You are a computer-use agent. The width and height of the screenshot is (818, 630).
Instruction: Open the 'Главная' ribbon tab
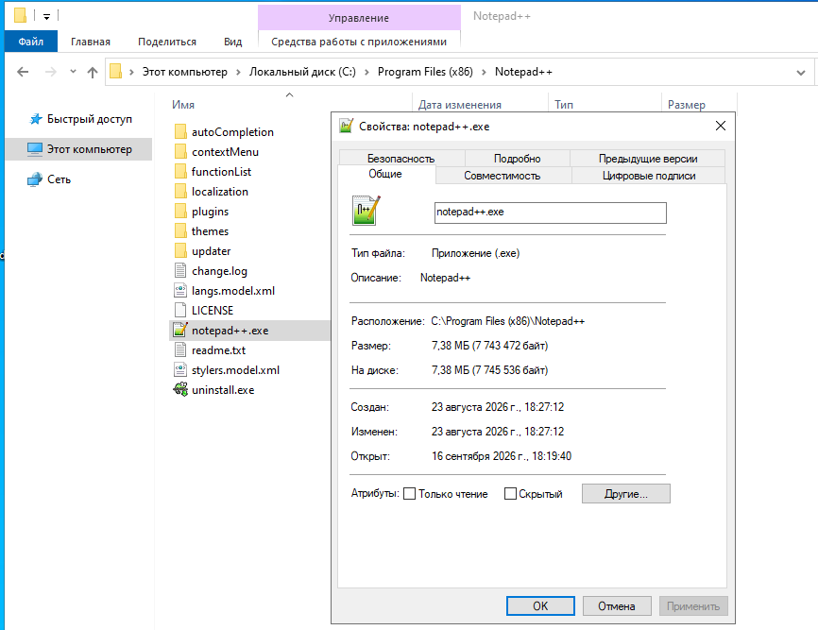[91, 42]
